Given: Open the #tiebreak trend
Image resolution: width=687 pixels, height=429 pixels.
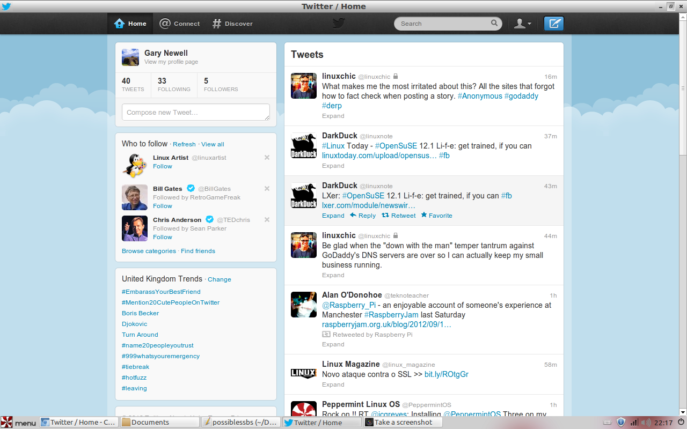Looking at the screenshot, I should click(x=135, y=367).
